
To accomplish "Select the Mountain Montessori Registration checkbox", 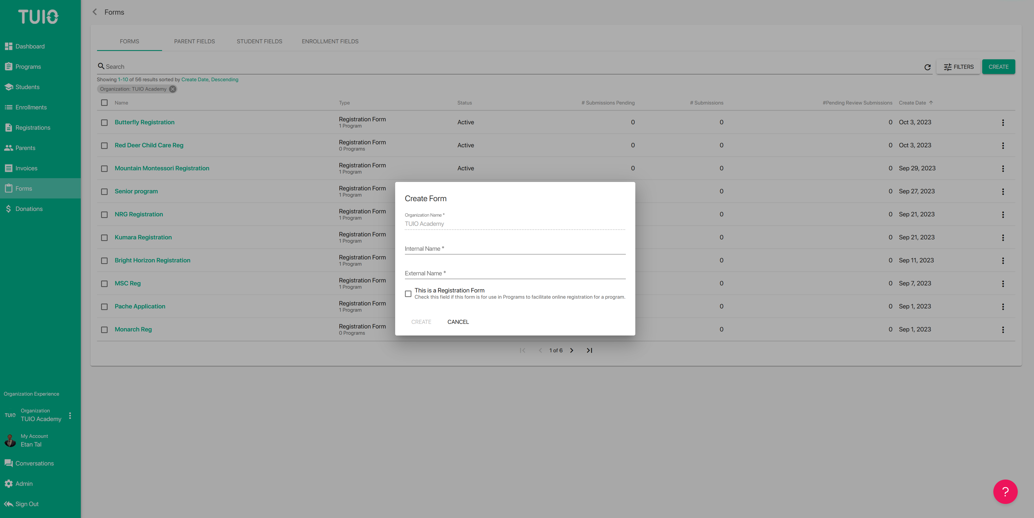I will click(104, 169).
